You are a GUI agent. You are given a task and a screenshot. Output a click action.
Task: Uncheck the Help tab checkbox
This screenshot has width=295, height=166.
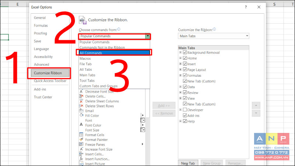(185, 121)
